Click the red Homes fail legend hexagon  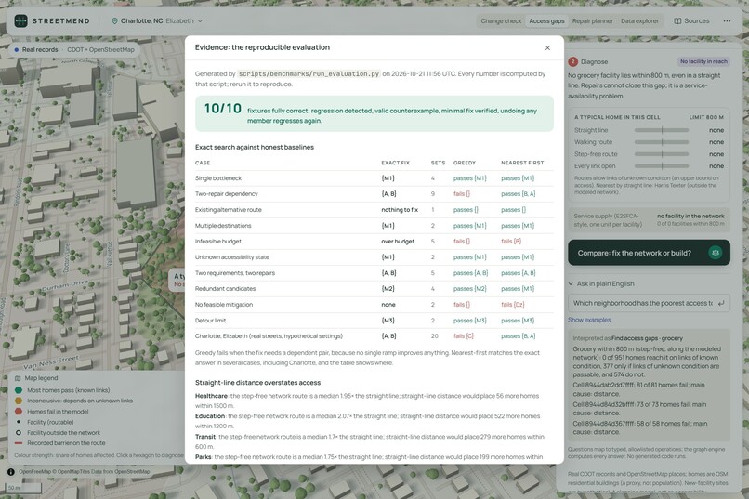19,411
